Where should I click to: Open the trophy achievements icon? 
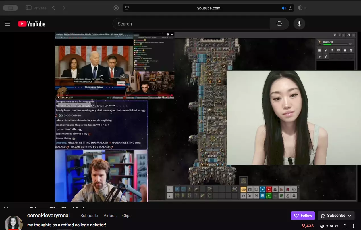coord(351,50)
